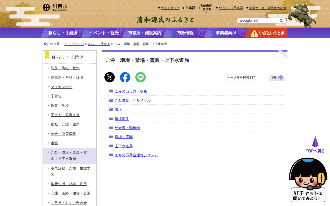Viewport: 330px width, 206px height.
Task: Open 文字サイズ・背景色の変更 settings
Action: pyautogui.click(x=267, y=8)
